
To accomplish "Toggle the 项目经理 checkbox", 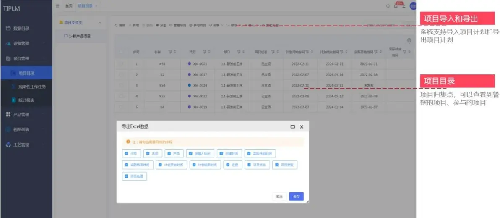I will point(126,176).
